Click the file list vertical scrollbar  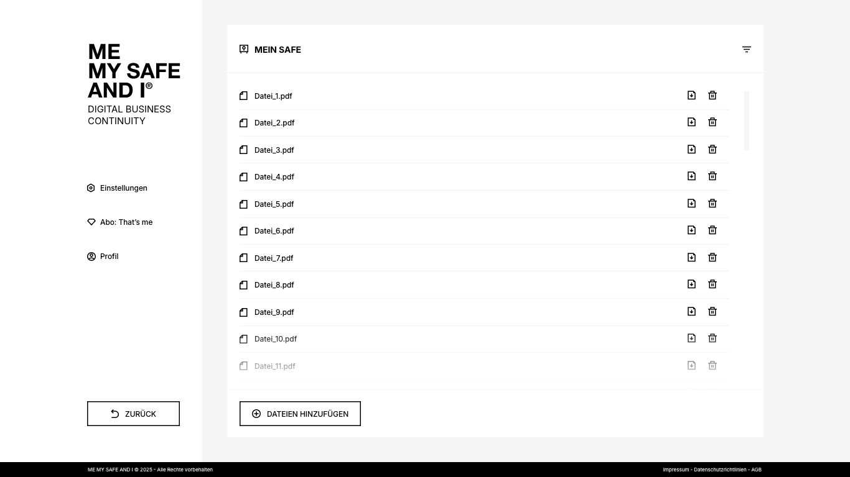click(x=747, y=120)
